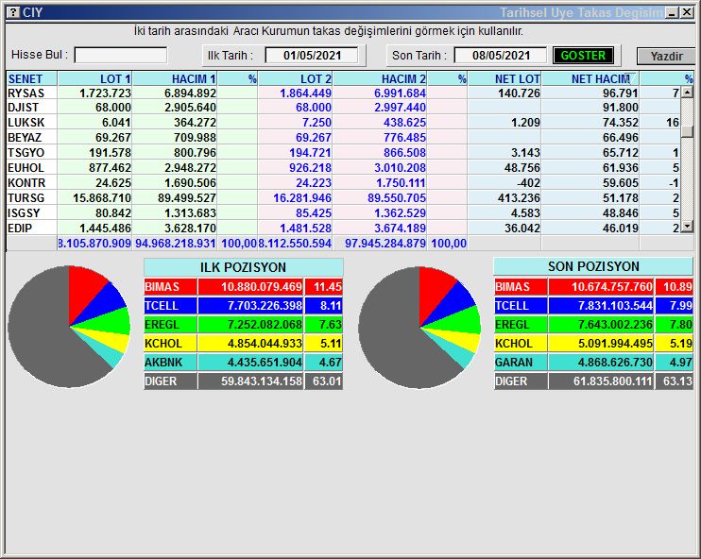This screenshot has width=701, height=559.
Task: Click the Yazdir print button
Action: point(666,57)
